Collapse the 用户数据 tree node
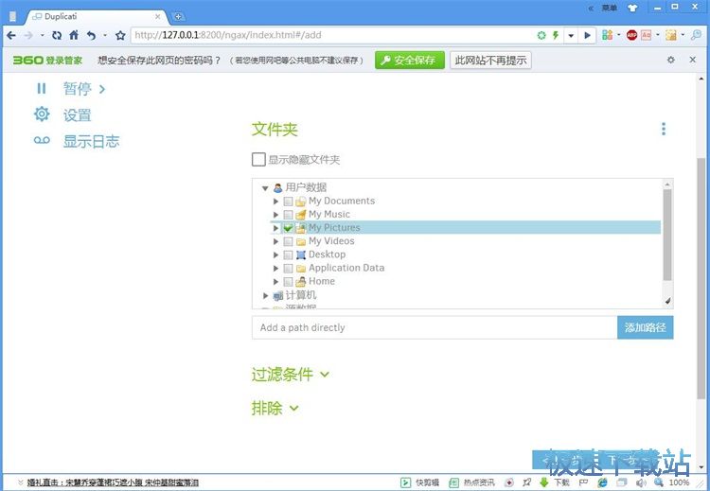The height and width of the screenshot is (491, 710). coord(265,188)
